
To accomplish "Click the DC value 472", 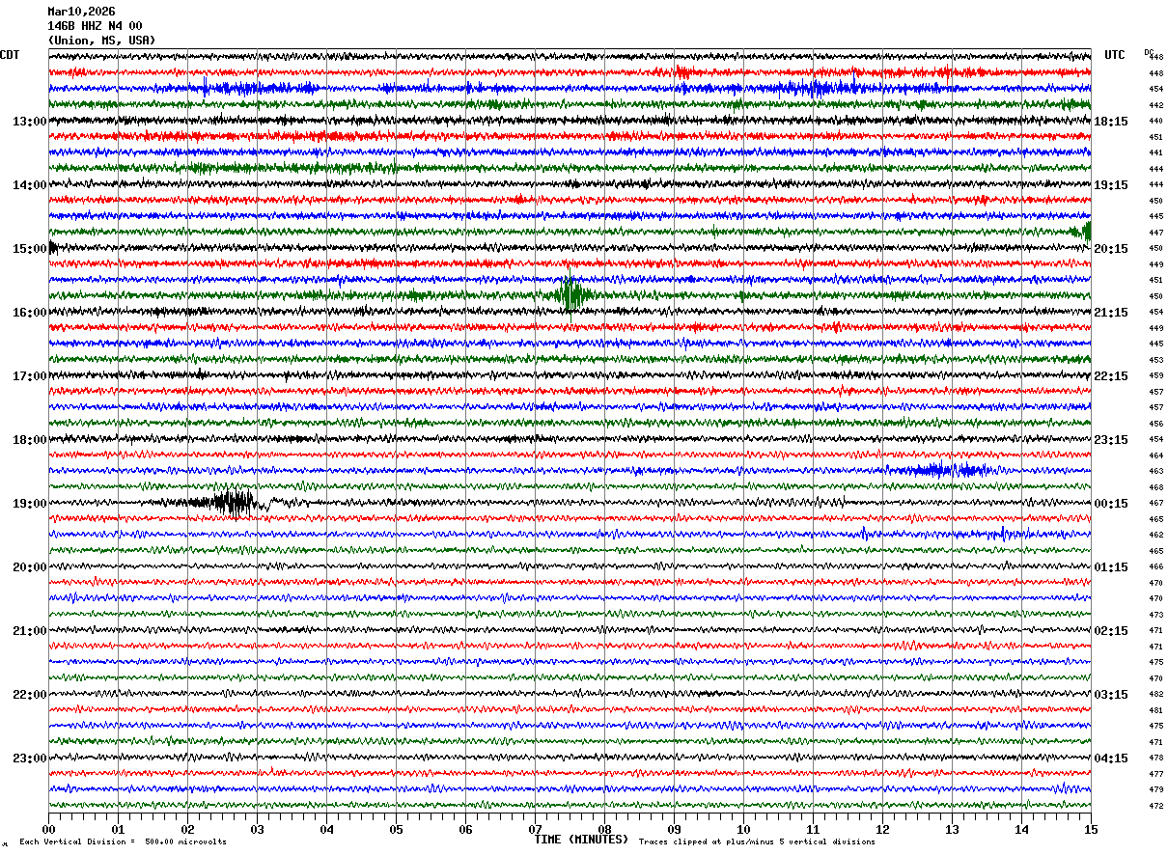I will pos(1155,806).
